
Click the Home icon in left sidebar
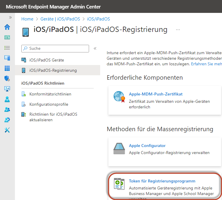7,27
